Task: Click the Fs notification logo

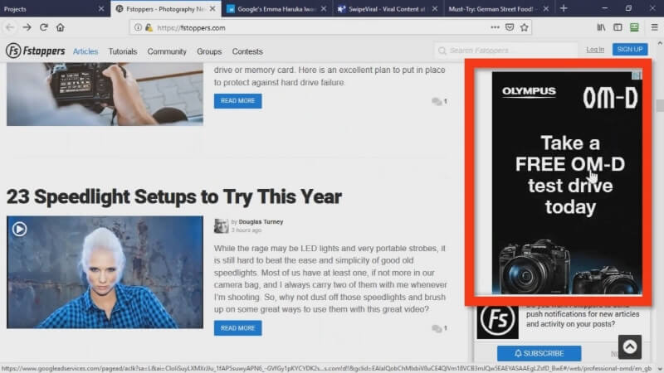Action: pyautogui.click(x=497, y=322)
